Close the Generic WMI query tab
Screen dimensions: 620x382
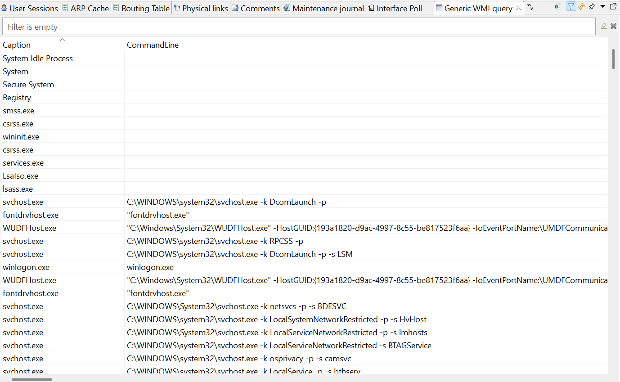pyautogui.click(x=518, y=8)
